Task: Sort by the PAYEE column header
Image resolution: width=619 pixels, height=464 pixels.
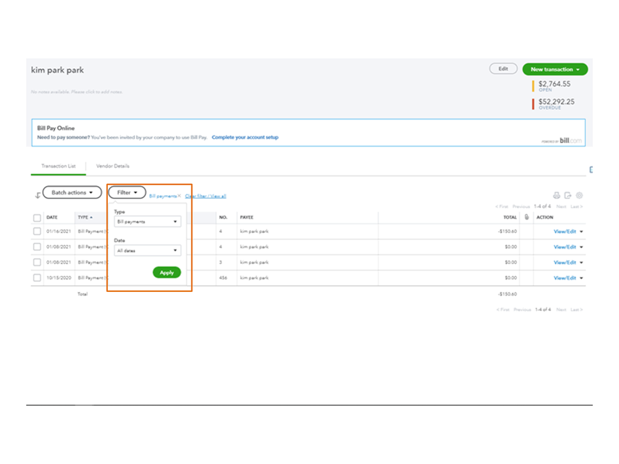Action: point(247,217)
